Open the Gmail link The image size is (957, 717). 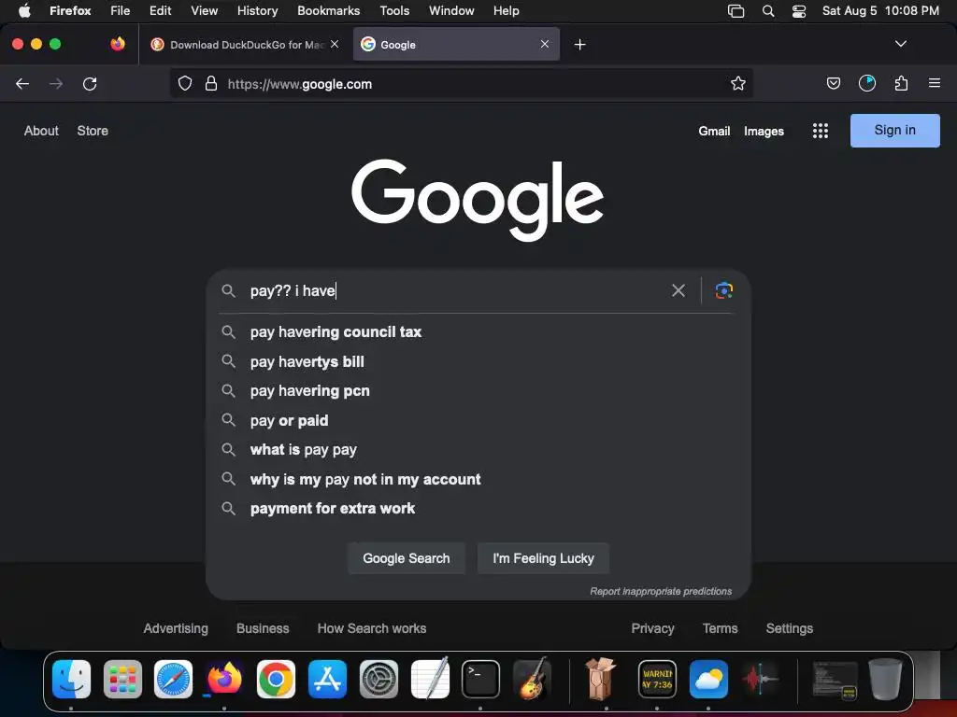pos(714,131)
